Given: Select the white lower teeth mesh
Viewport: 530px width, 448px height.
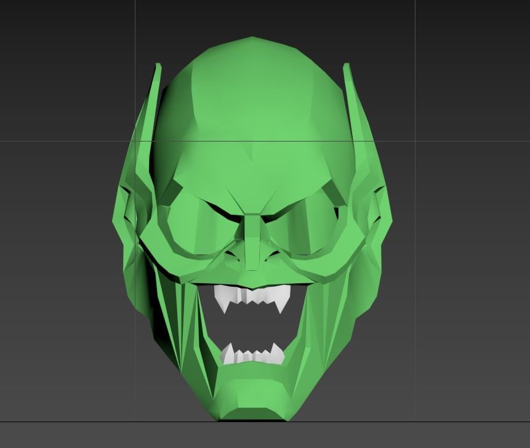Looking at the screenshot, I should pos(252,354).
